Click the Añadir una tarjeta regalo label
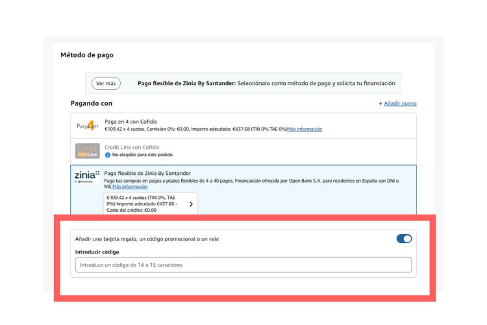 coord(147,239)
